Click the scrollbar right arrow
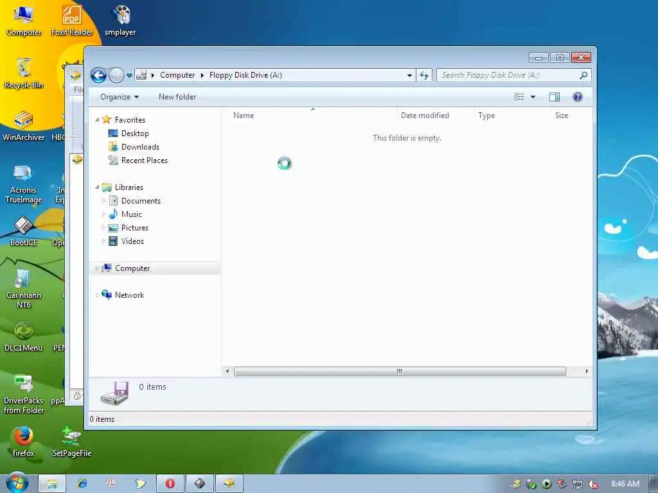658x493 pixels. tap(587, 371)
